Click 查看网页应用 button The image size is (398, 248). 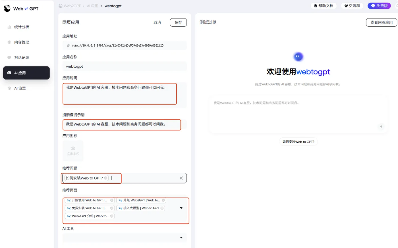tap(381, 22)
